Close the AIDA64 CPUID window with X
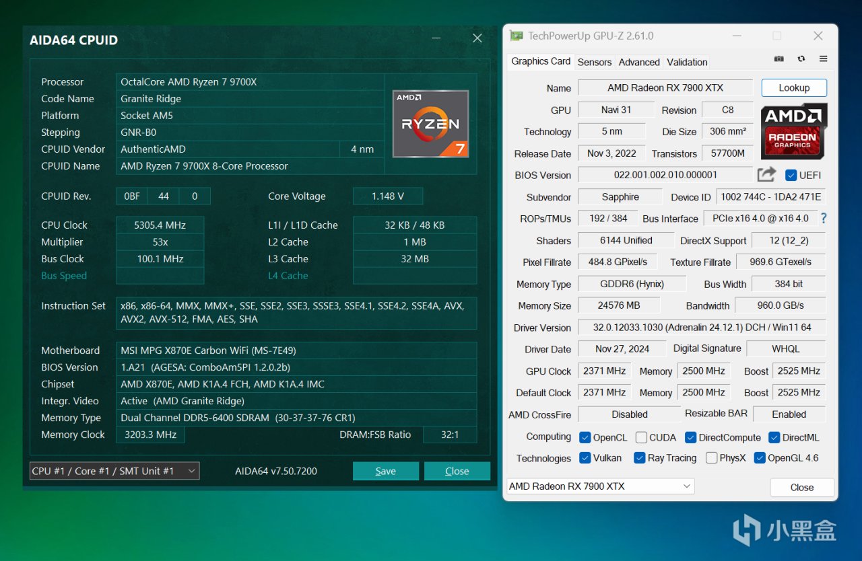 pyautogui.click(x=477, y=38)
